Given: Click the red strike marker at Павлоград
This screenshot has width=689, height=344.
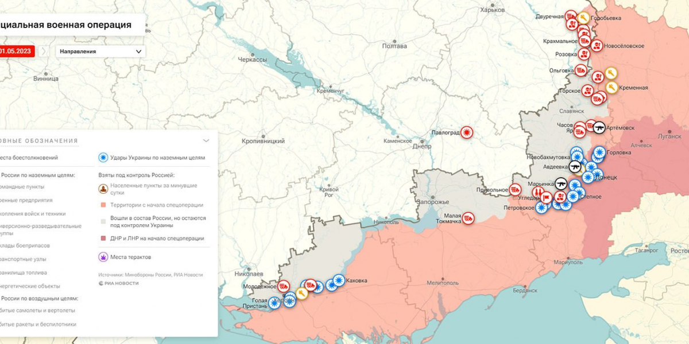Looking at the screenshot, I should [x=467, y=132].
